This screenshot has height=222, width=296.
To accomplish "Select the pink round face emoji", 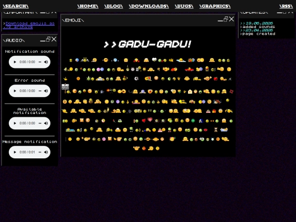I will coord(104,139).
